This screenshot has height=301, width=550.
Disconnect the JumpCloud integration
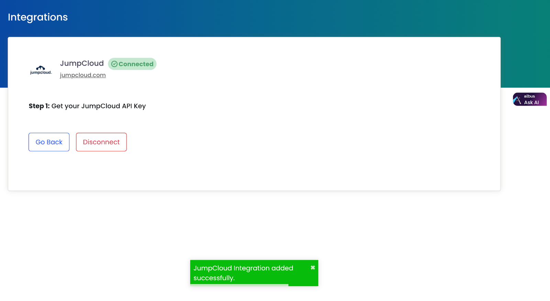[x=101, y=142]
